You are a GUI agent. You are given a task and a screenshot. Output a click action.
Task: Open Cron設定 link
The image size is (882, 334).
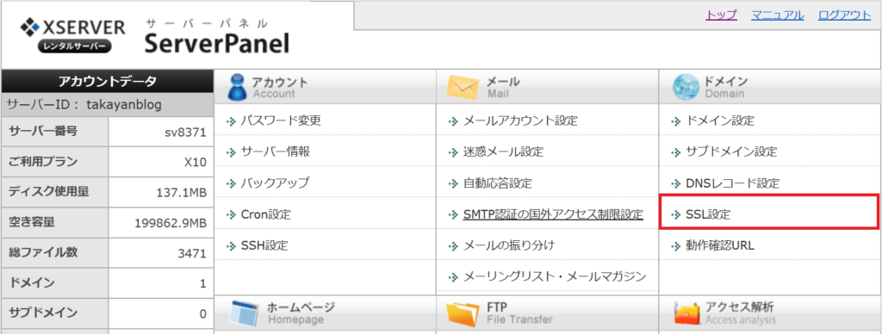tap(265, 214)
